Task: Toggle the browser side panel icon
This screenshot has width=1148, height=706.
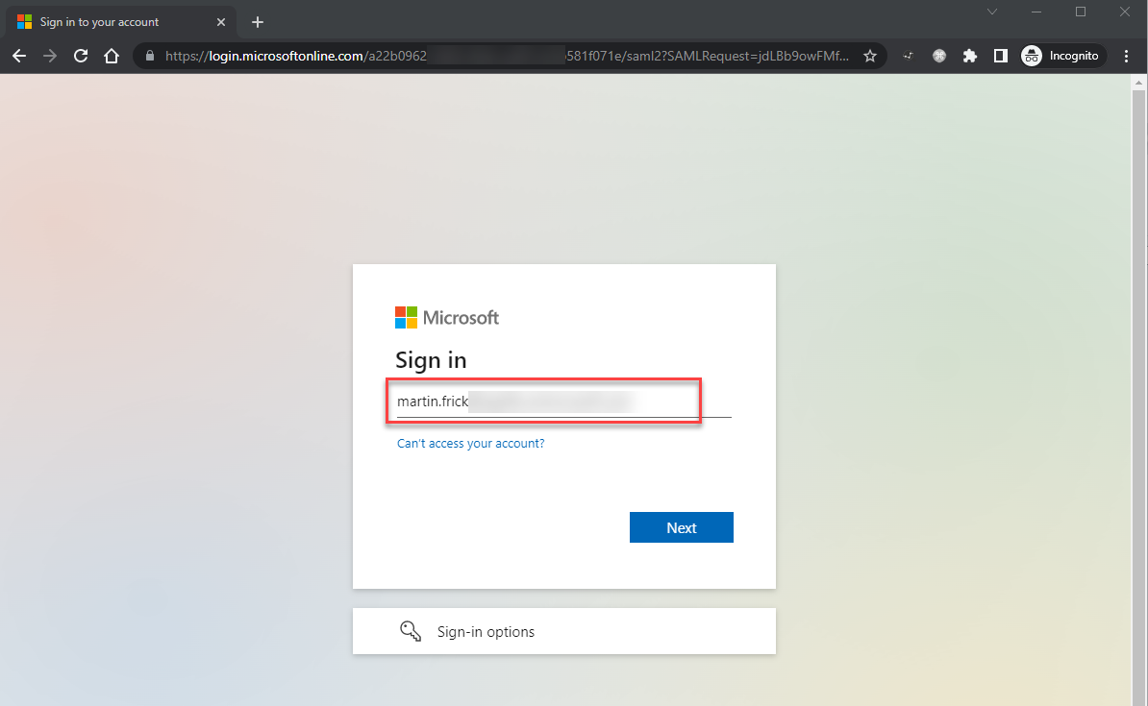Action: [x=1000, y=56]
